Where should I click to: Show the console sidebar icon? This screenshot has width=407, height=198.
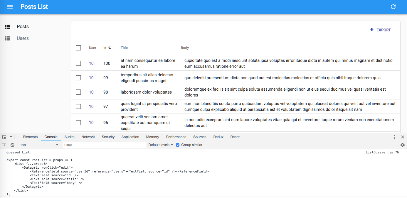pos(4,145)
